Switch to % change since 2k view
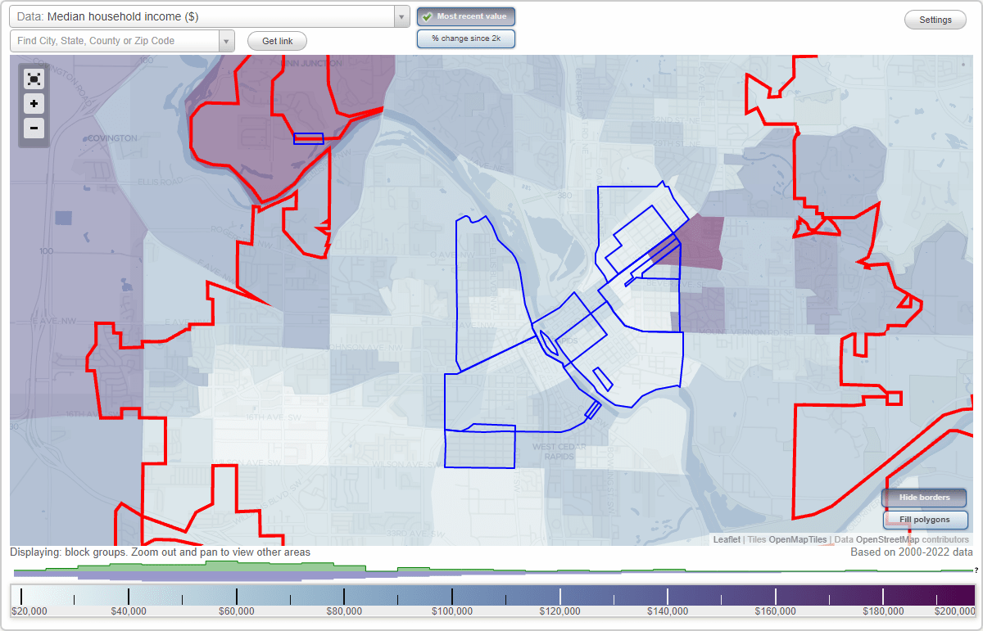 [x=465, y=38]
